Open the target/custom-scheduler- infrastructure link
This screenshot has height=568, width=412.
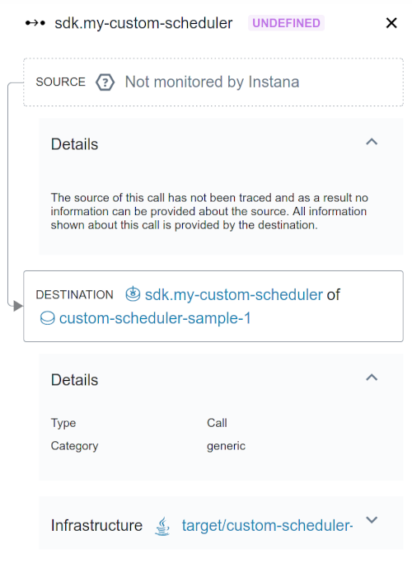267,525
